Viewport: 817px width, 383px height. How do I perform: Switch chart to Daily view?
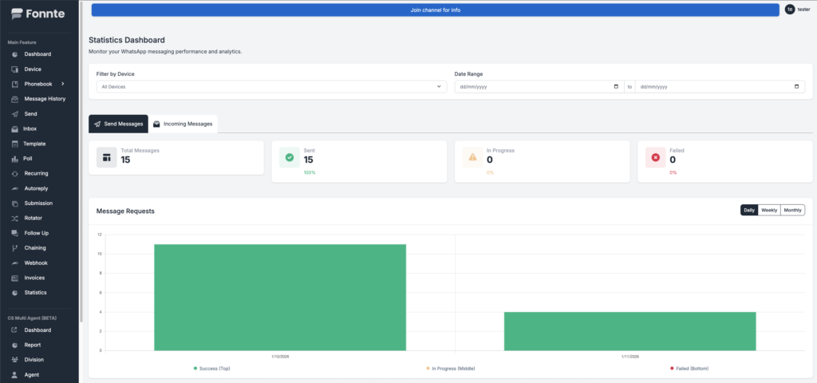click(x=748, y=210)
